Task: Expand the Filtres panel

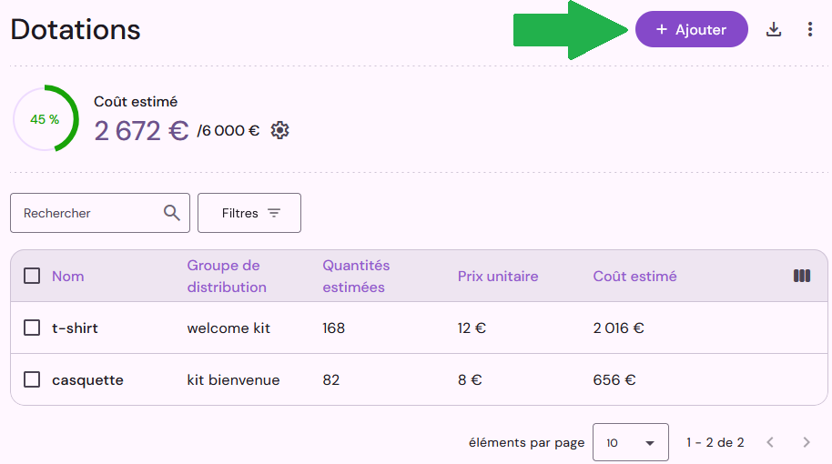Action: point(249,213)
